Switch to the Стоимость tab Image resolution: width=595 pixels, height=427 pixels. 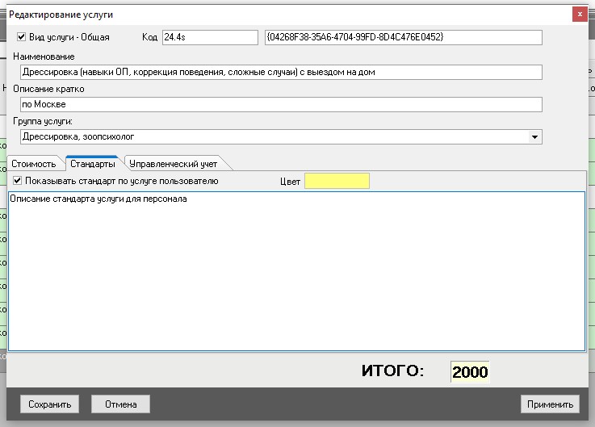33,164
